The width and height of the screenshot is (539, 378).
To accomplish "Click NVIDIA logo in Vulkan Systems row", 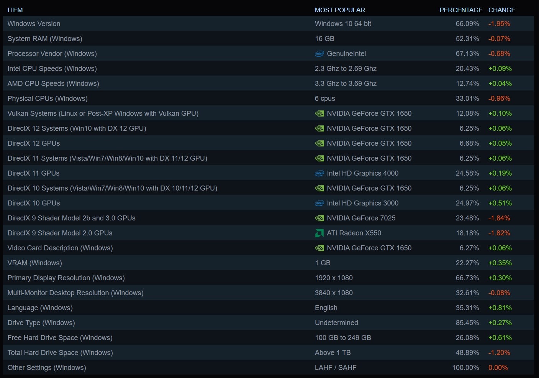I will pyautogui.click(x=319, y=113).
